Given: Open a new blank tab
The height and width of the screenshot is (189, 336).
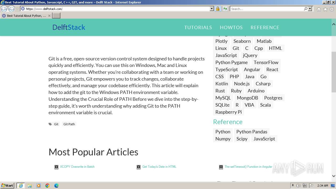Looking at the screenshot, I should coord(56,16).
